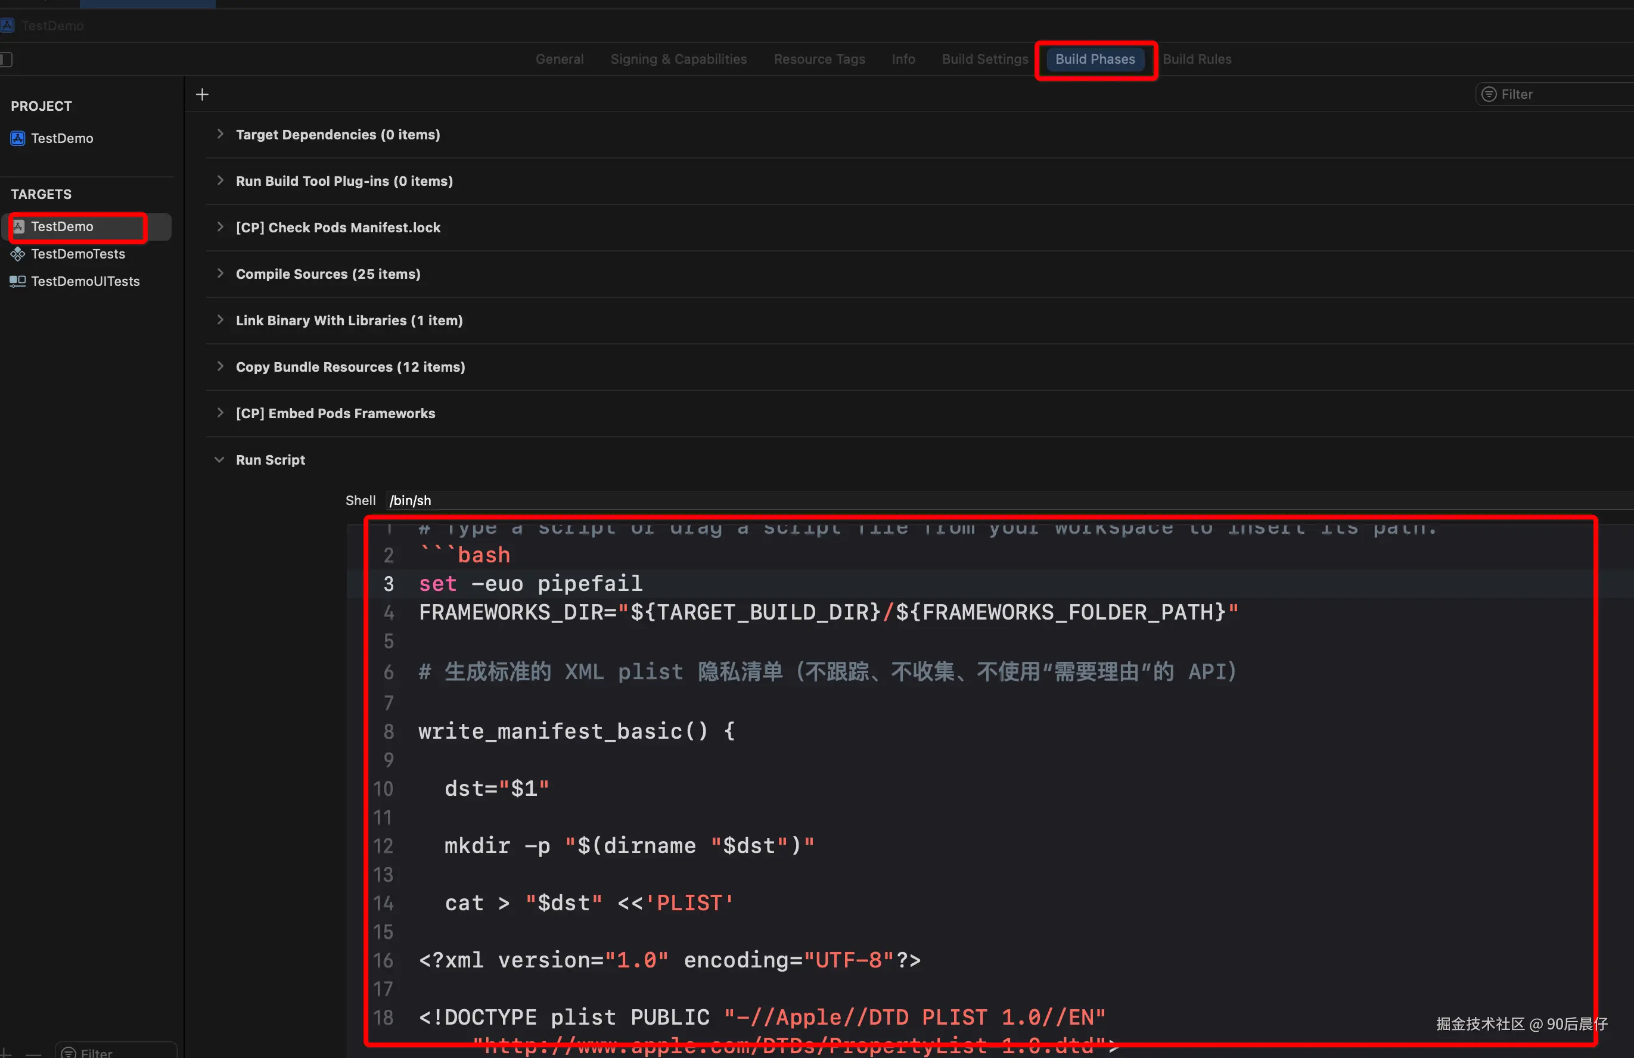
Task: Expand Link Binary With Libraries section
Action: (220, 320)
